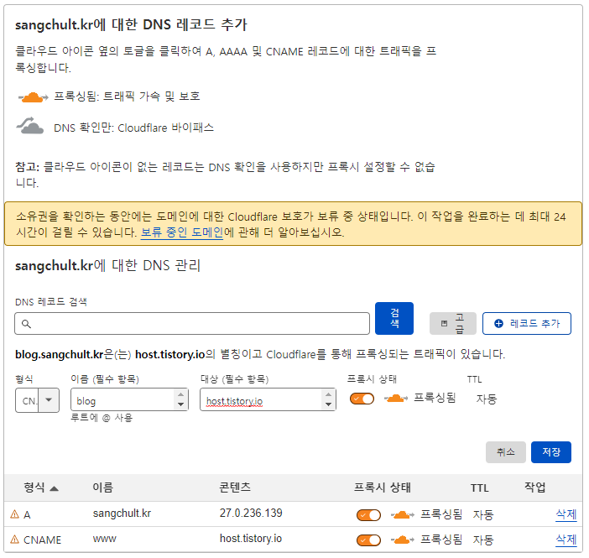Image resolution: width=589 pixels, height=558 pixels.
Task: Click the blue 검색 button
Action: point(394,318)
